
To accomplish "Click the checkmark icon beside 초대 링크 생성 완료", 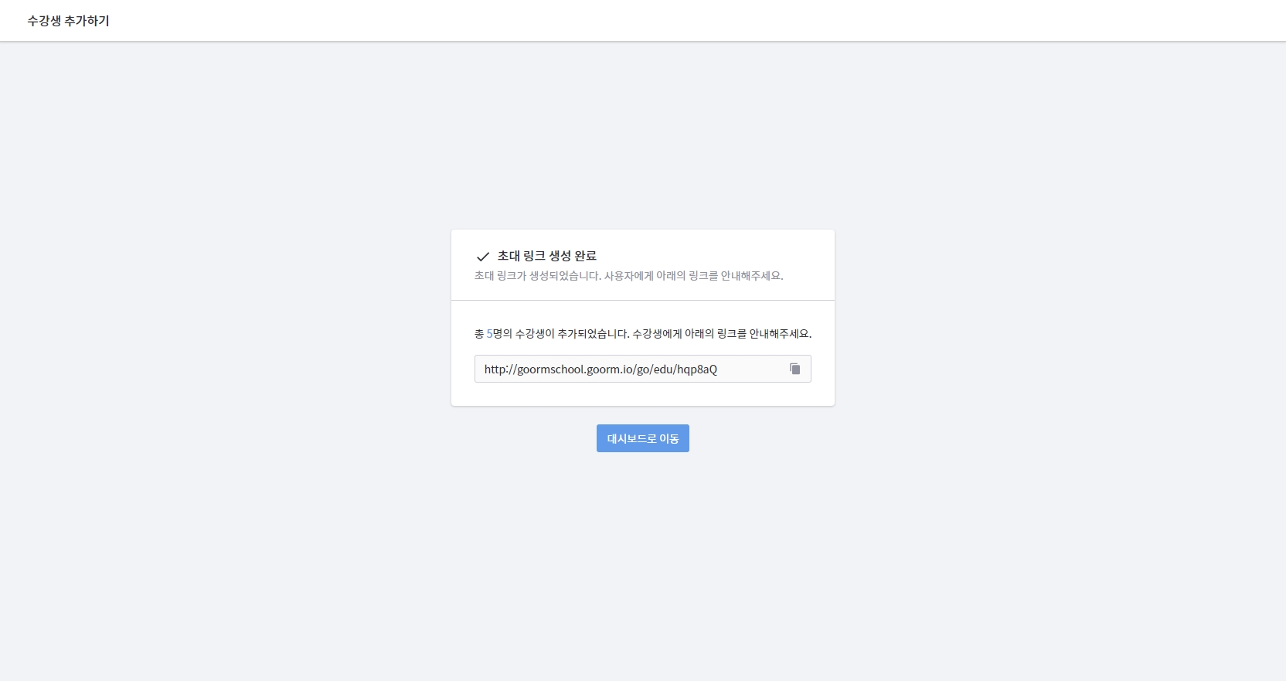I will pos(483,257).
